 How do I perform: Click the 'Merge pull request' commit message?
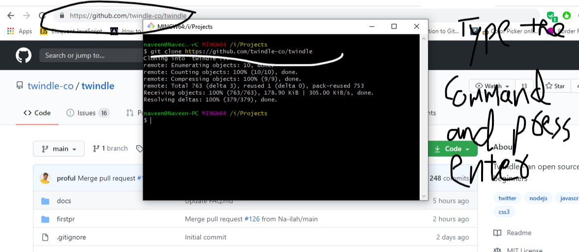point(107,178)
